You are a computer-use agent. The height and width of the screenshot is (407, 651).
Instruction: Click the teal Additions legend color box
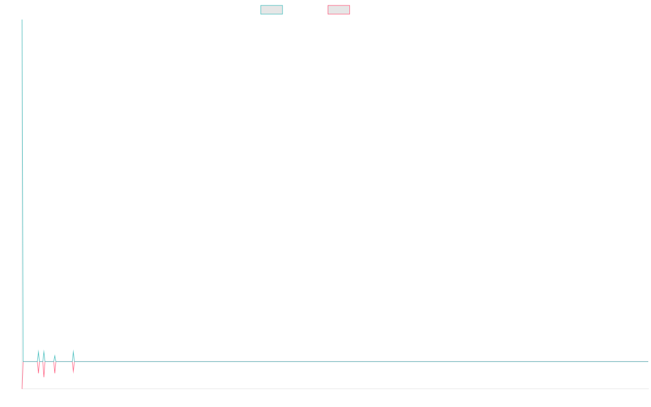tap(271, 10)
